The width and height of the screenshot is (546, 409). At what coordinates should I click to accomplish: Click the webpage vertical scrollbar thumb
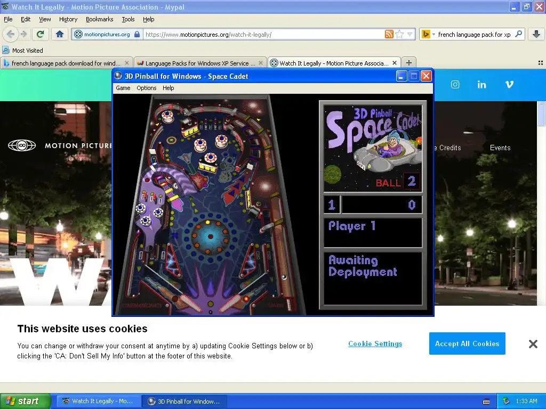[x=541, y=113]
